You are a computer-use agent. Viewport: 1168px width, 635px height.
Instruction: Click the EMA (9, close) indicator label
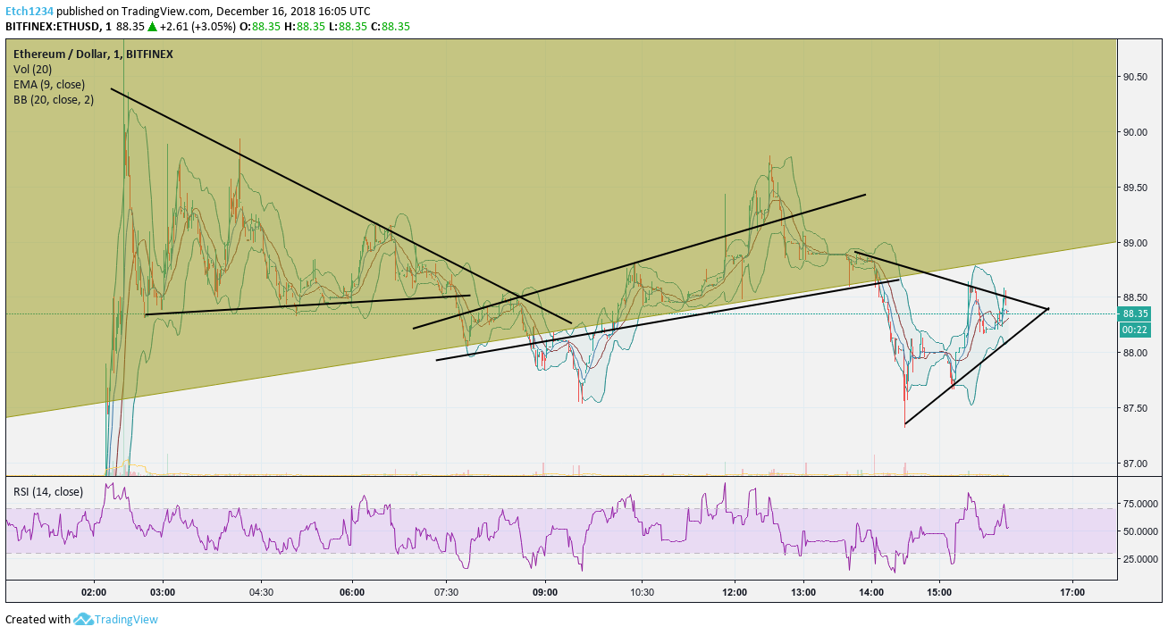tap(49, 85)
